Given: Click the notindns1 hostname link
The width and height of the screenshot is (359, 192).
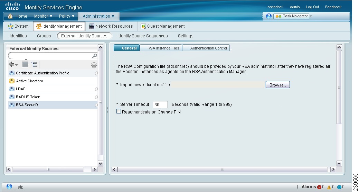Looking at the screenshot, I should [x=275, y=7].
